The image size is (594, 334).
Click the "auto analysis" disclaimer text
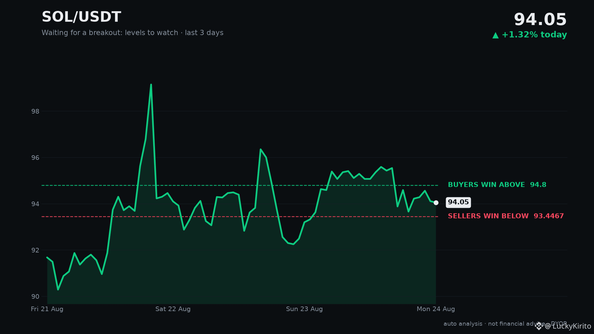(505, 324)
